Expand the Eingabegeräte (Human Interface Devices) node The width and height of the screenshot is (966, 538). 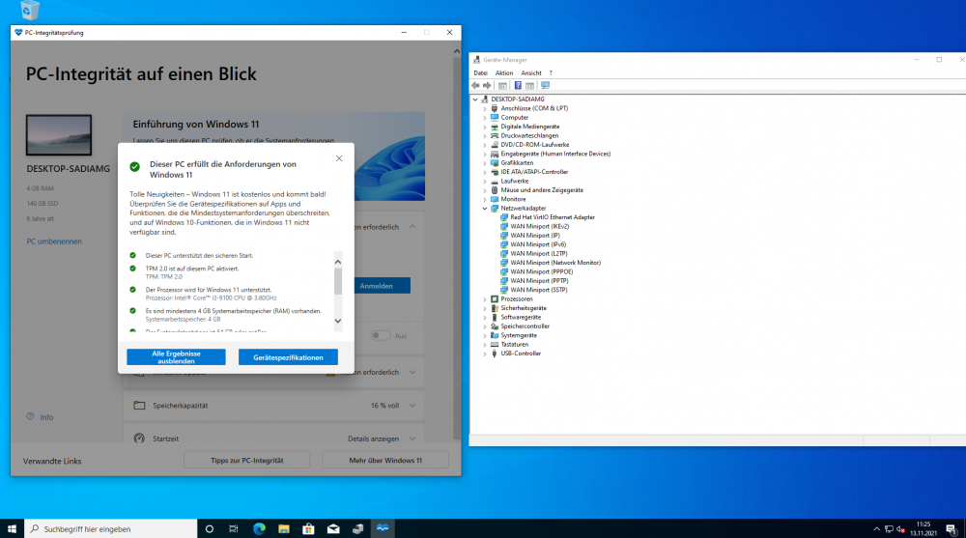485,155
